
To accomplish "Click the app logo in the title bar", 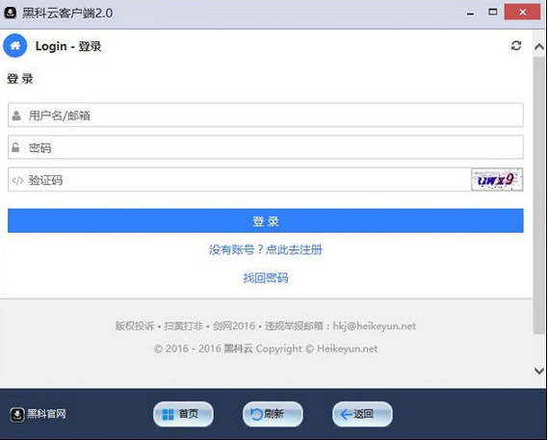I will [11, 13].
